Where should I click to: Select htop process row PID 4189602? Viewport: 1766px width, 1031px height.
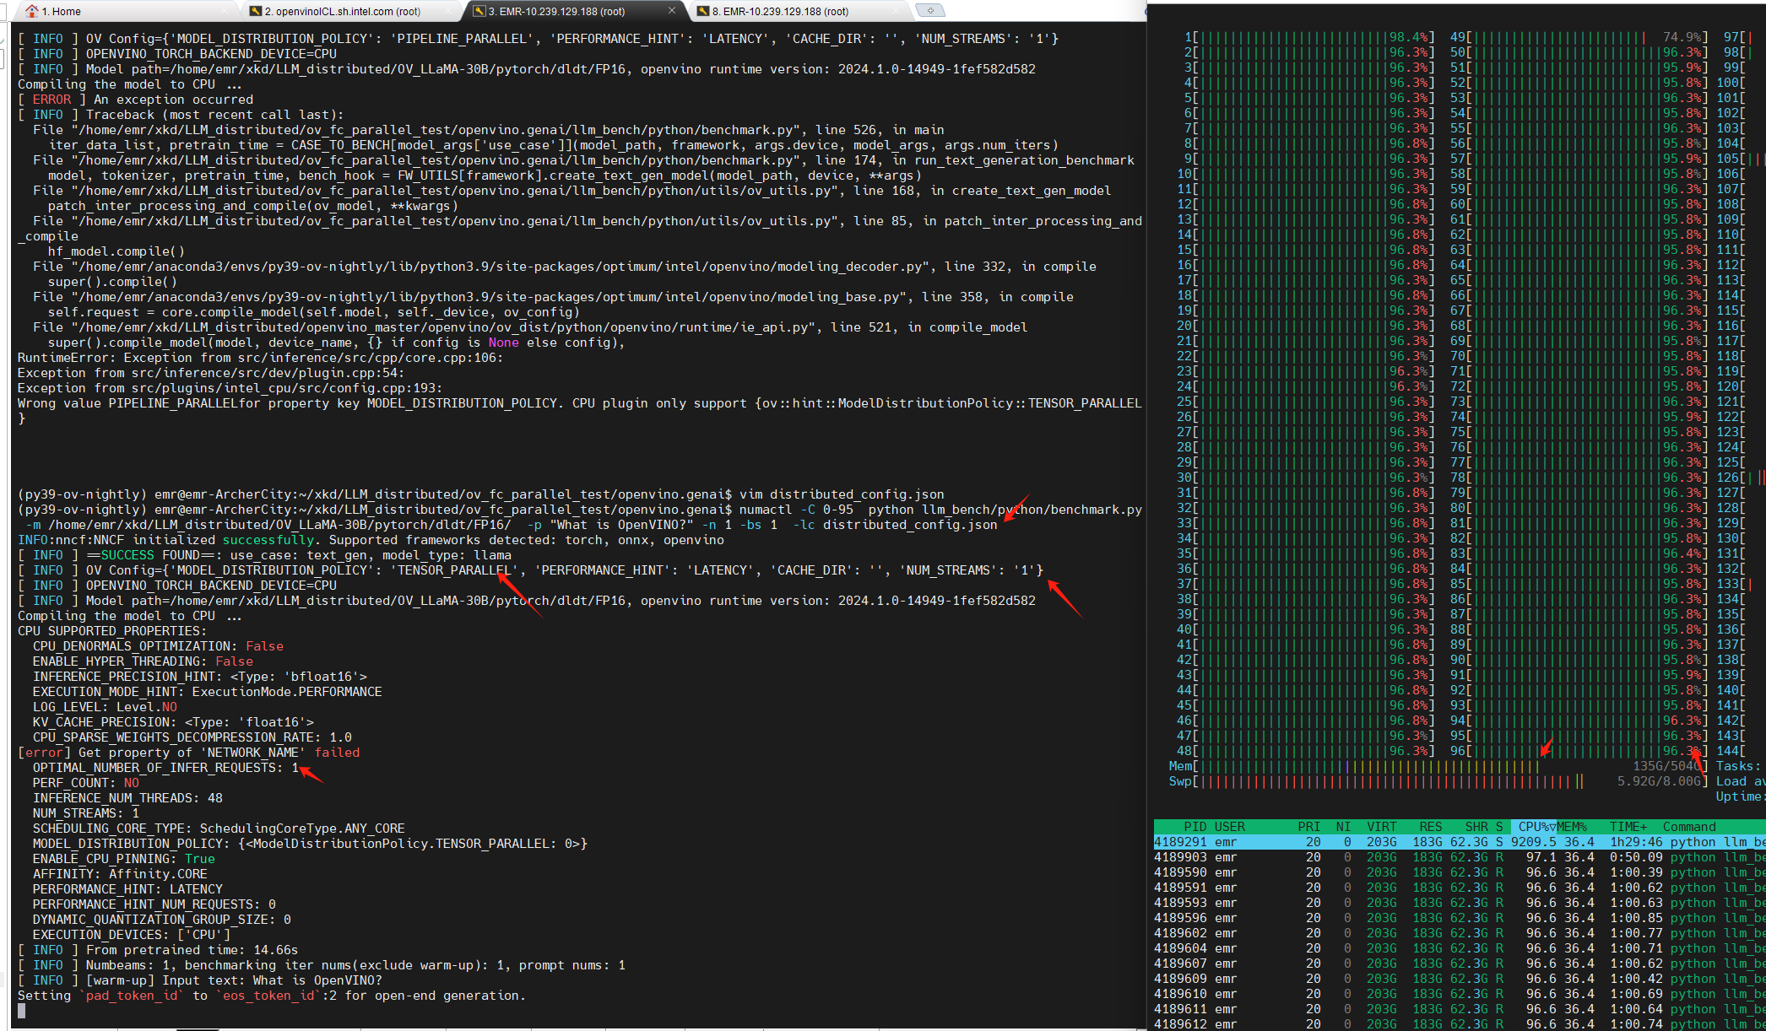tap(1460, 933)
